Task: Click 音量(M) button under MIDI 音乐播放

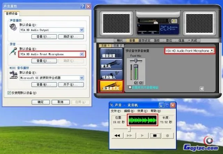Action: tap(44, 85)
